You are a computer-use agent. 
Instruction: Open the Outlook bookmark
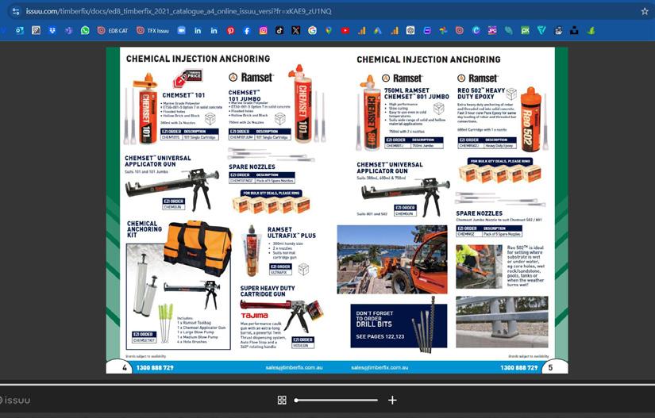20,30
